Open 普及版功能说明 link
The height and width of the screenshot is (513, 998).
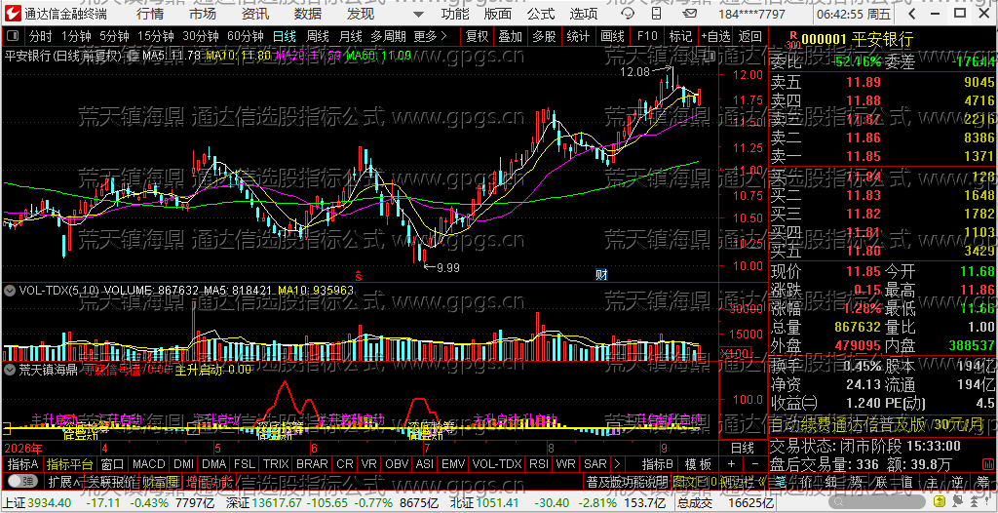coord(627,481)
